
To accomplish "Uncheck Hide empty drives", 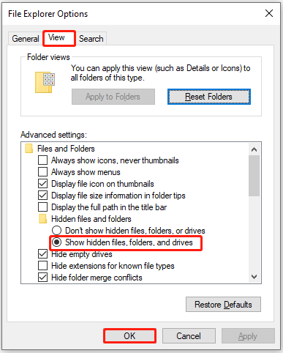I will click(43, 254).
